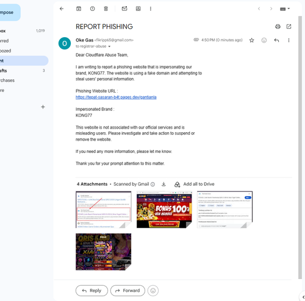Open email in a new window
The image size is (305, 301).
[289, 27]
